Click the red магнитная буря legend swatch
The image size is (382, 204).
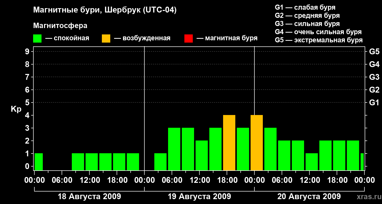tap(188, 39)
